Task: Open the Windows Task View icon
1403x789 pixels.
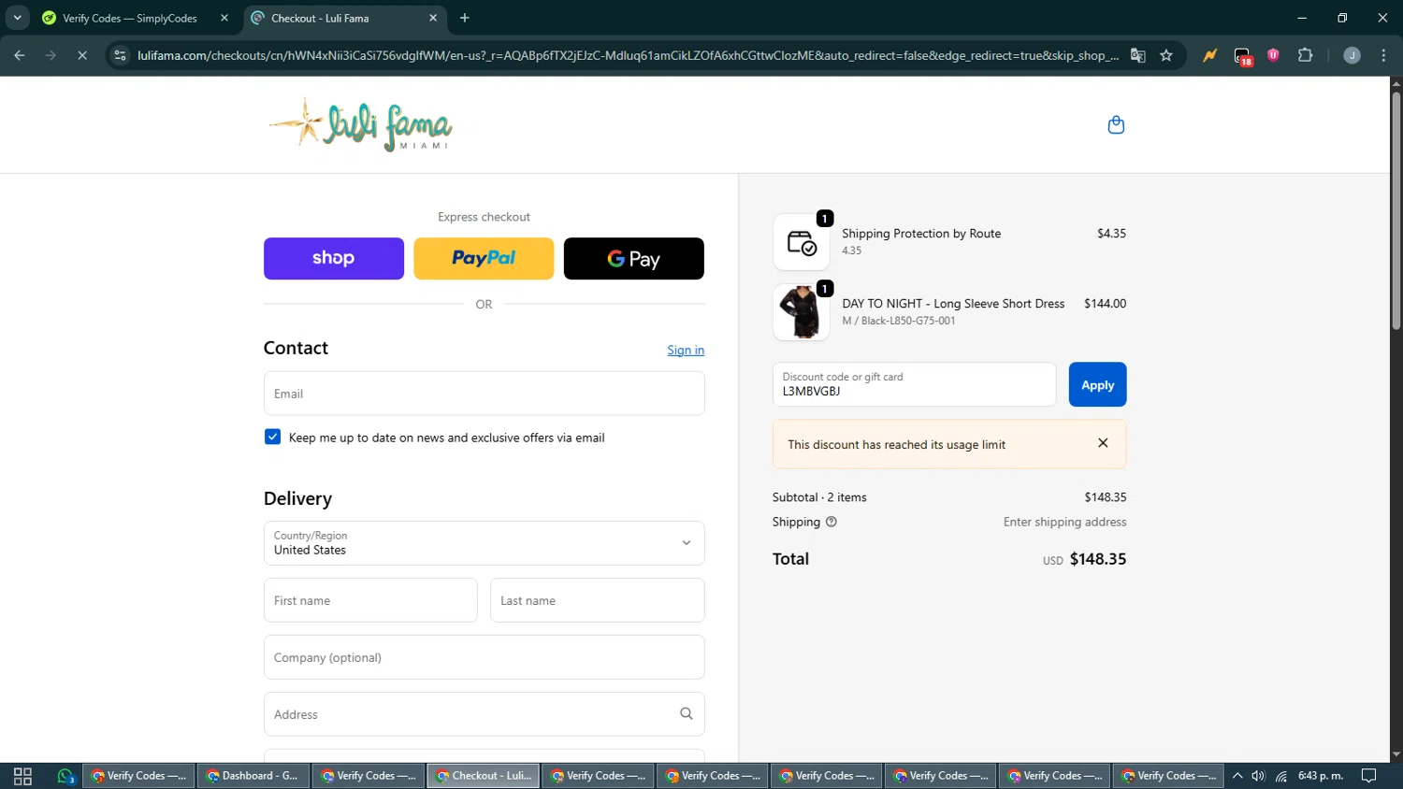Action: click(x=22, y=776)
